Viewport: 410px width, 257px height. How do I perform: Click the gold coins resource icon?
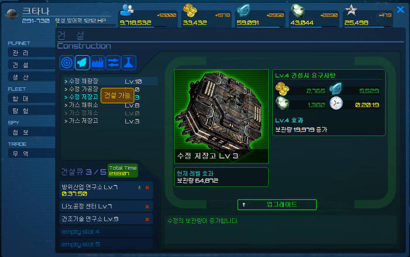(190, 11)
